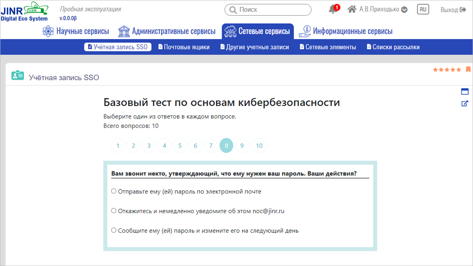Open the Списки рассылки tab

point(393,47)
